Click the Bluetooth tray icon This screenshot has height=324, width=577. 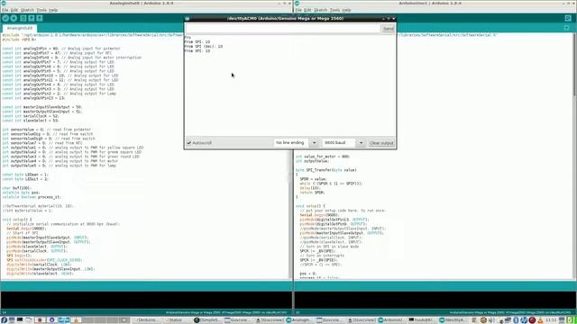pos(516,320)
